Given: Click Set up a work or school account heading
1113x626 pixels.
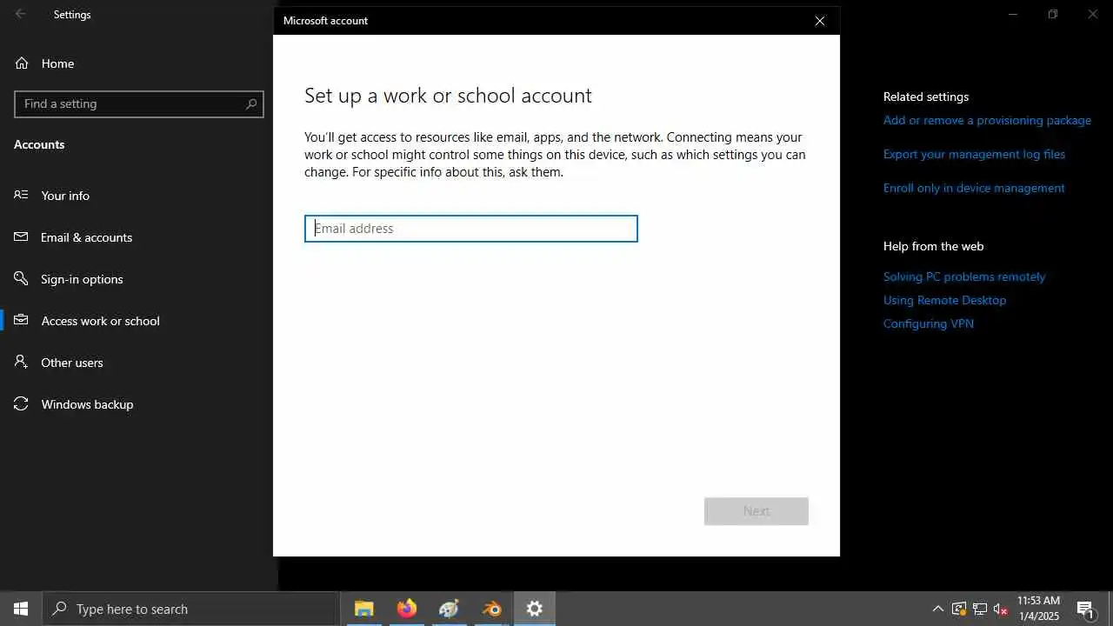Looking at the screenshot, I should (x=448, y=96).
